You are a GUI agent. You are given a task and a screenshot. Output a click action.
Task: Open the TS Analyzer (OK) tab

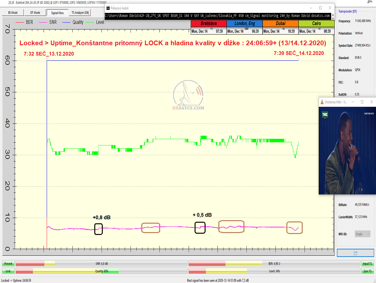pos(80,13)
